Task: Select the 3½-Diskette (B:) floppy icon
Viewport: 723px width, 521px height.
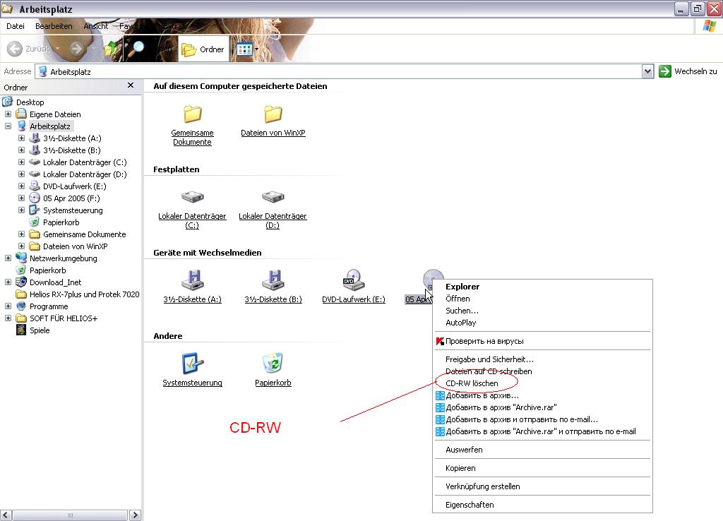Action: click(x=273, y=280)
